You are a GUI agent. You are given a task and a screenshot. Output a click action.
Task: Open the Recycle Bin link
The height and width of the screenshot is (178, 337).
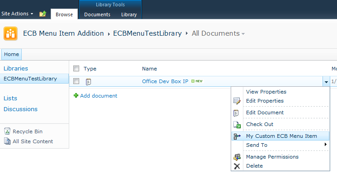click(28, 131)
